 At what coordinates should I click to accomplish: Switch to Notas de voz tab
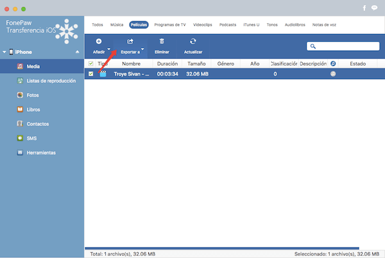(324, 25)
